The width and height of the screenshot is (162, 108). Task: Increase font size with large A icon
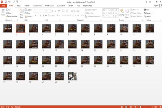(x=53, y=11)
